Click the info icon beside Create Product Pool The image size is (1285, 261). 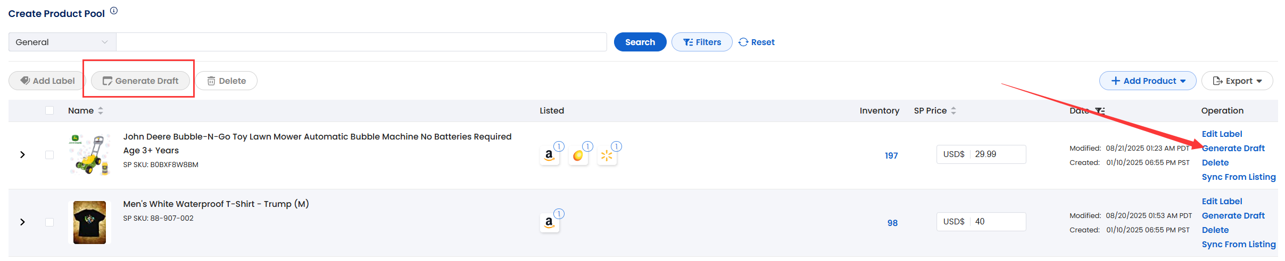pos(114,11)
